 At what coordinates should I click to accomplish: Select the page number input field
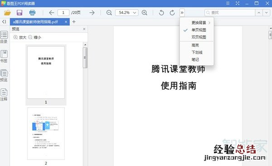63,13
